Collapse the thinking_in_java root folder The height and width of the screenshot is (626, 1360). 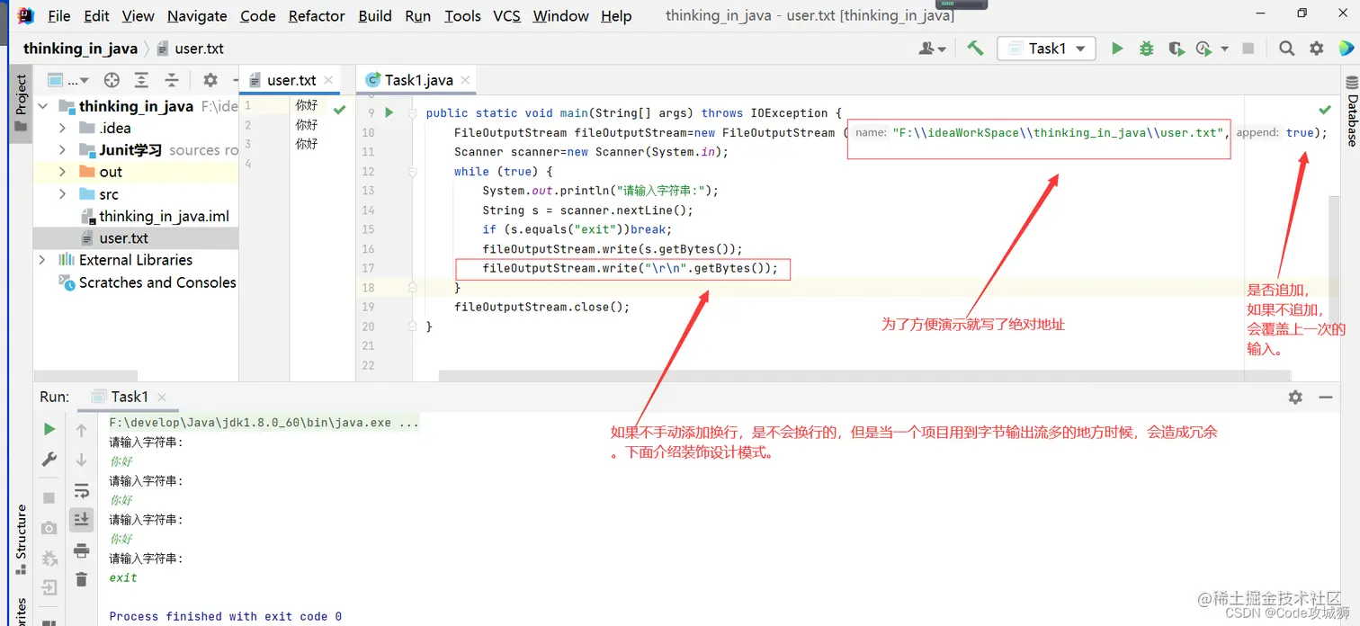[x=43, y=106]
